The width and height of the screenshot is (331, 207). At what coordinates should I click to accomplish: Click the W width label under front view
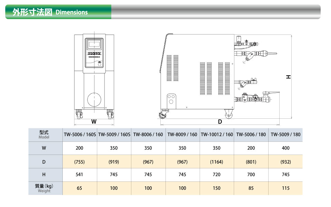[94, 122]
